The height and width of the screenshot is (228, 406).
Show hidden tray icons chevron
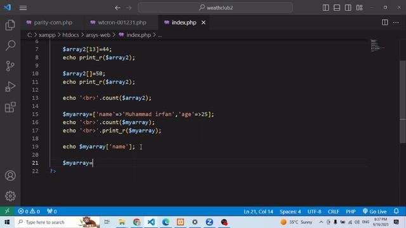pos(321,222)
